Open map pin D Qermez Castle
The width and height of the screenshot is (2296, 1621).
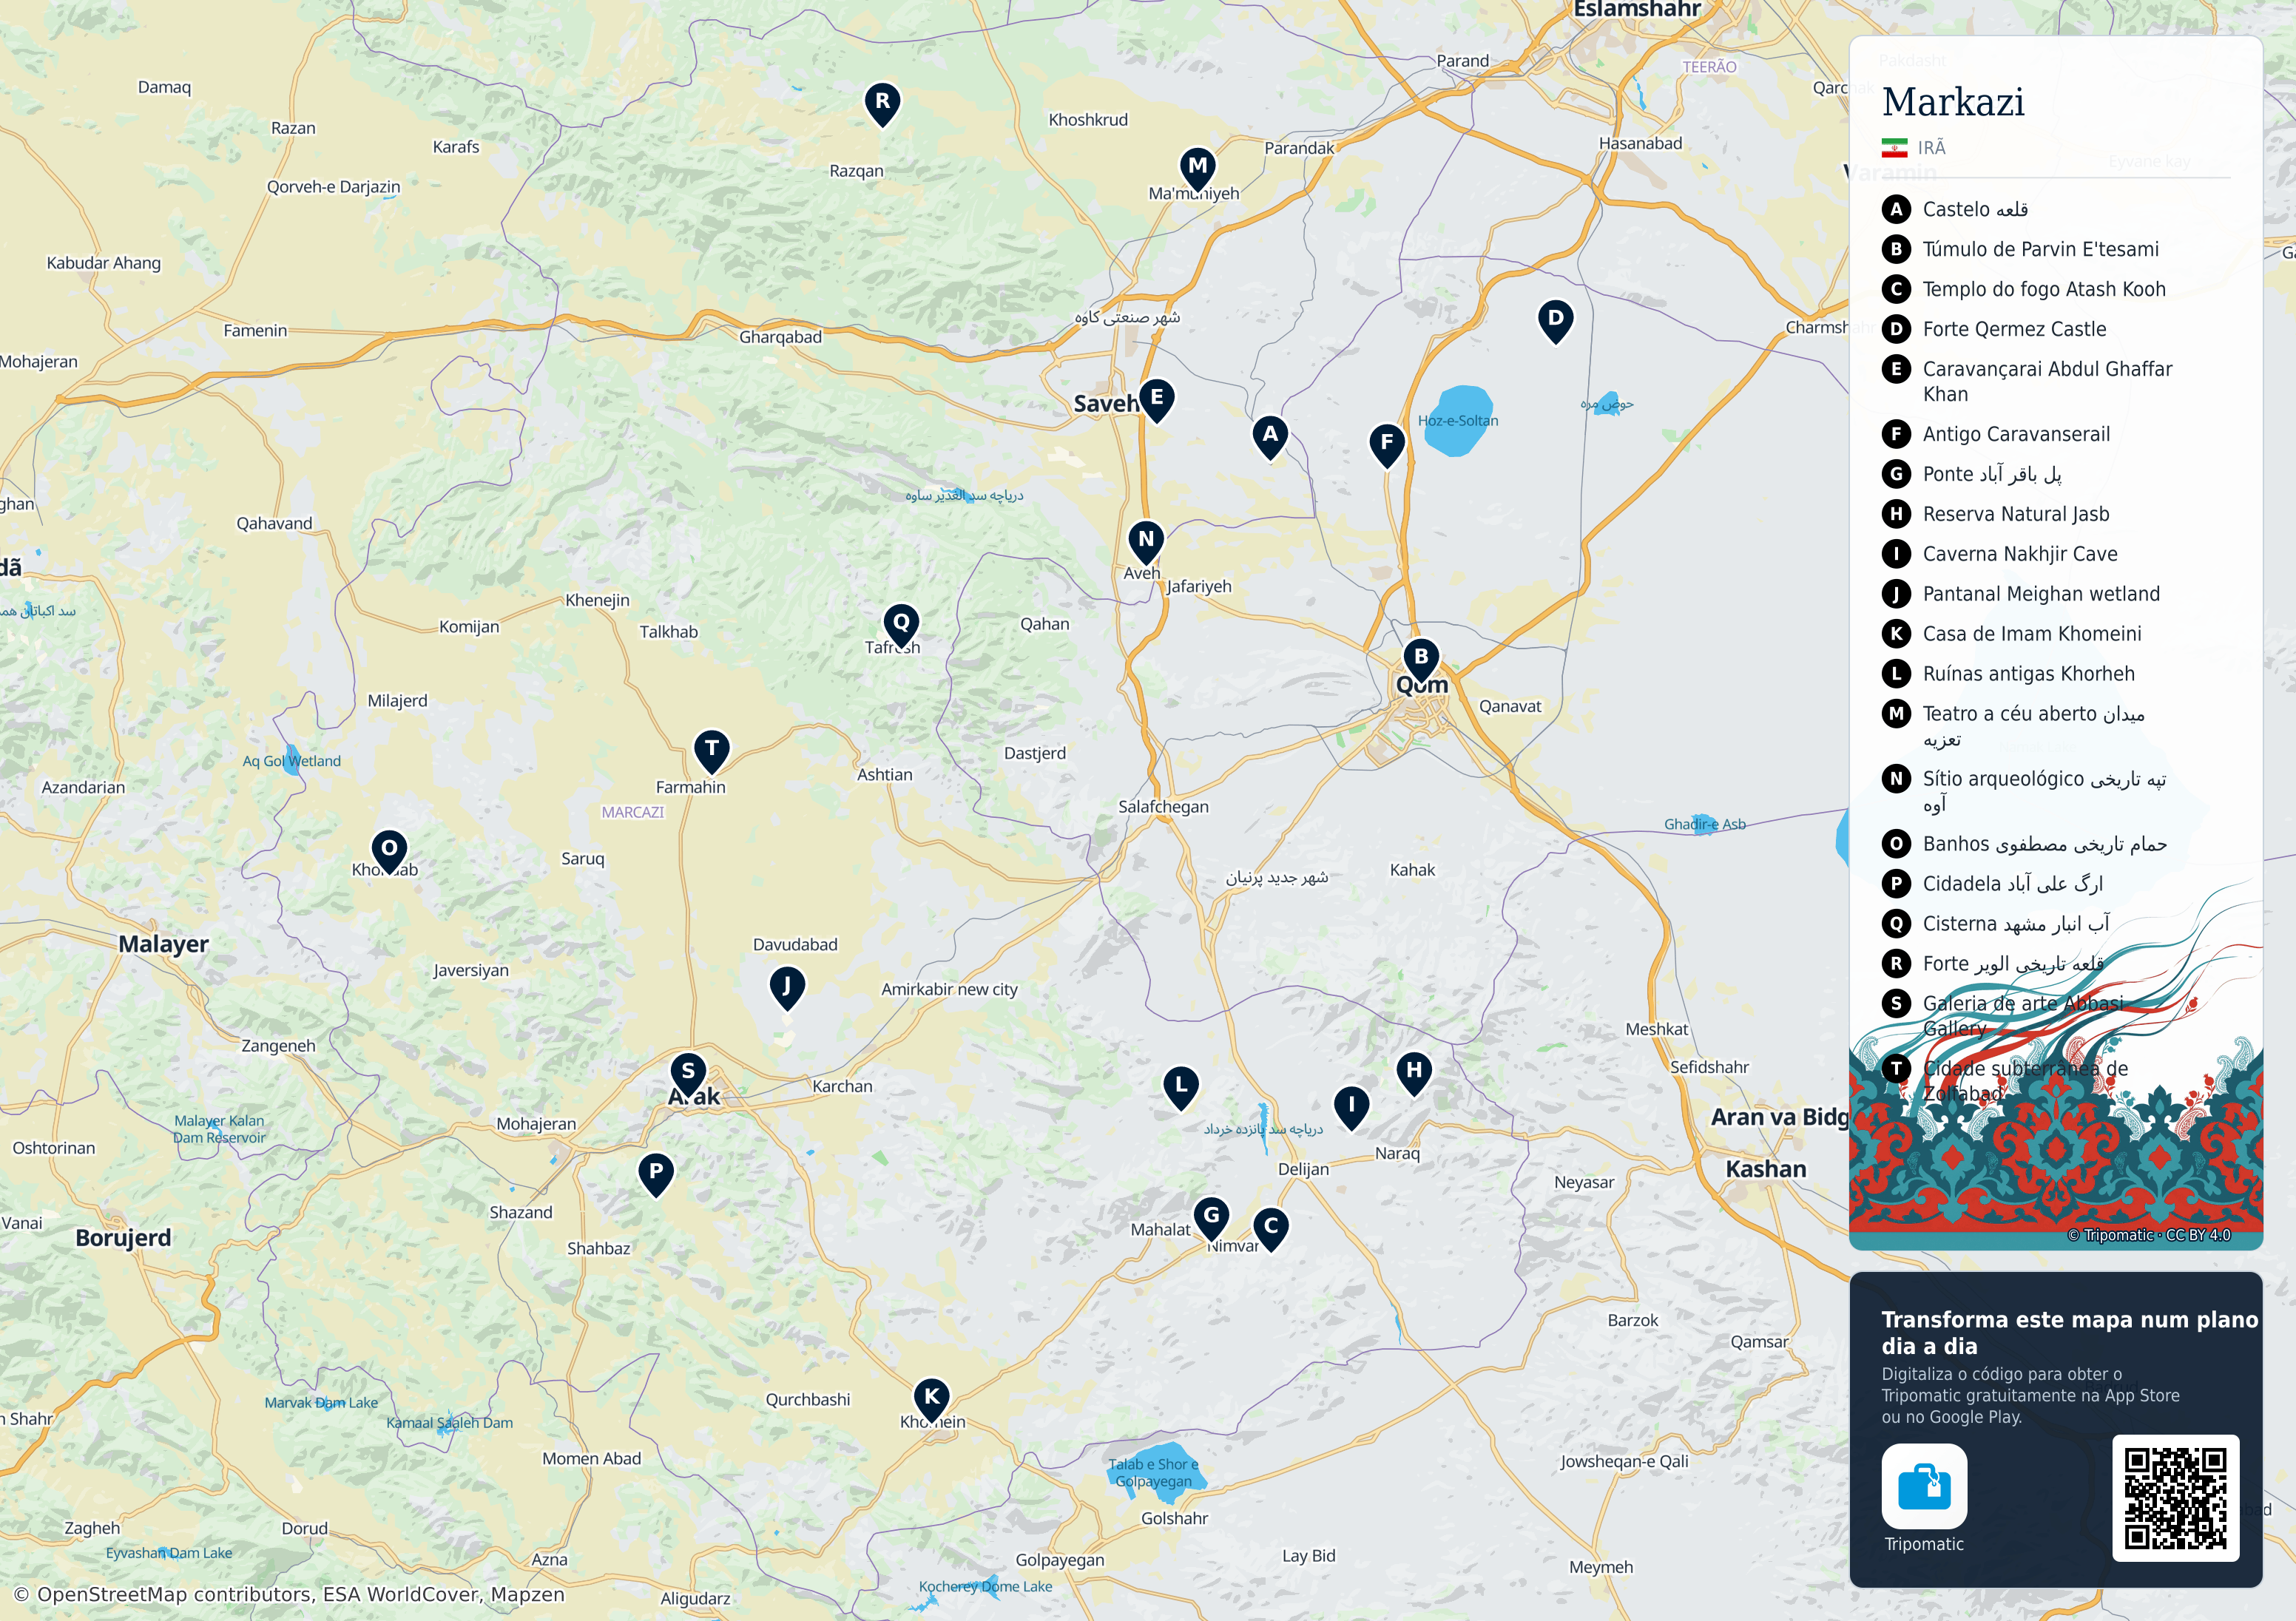pyautogui.click(x=1555, y=321)
